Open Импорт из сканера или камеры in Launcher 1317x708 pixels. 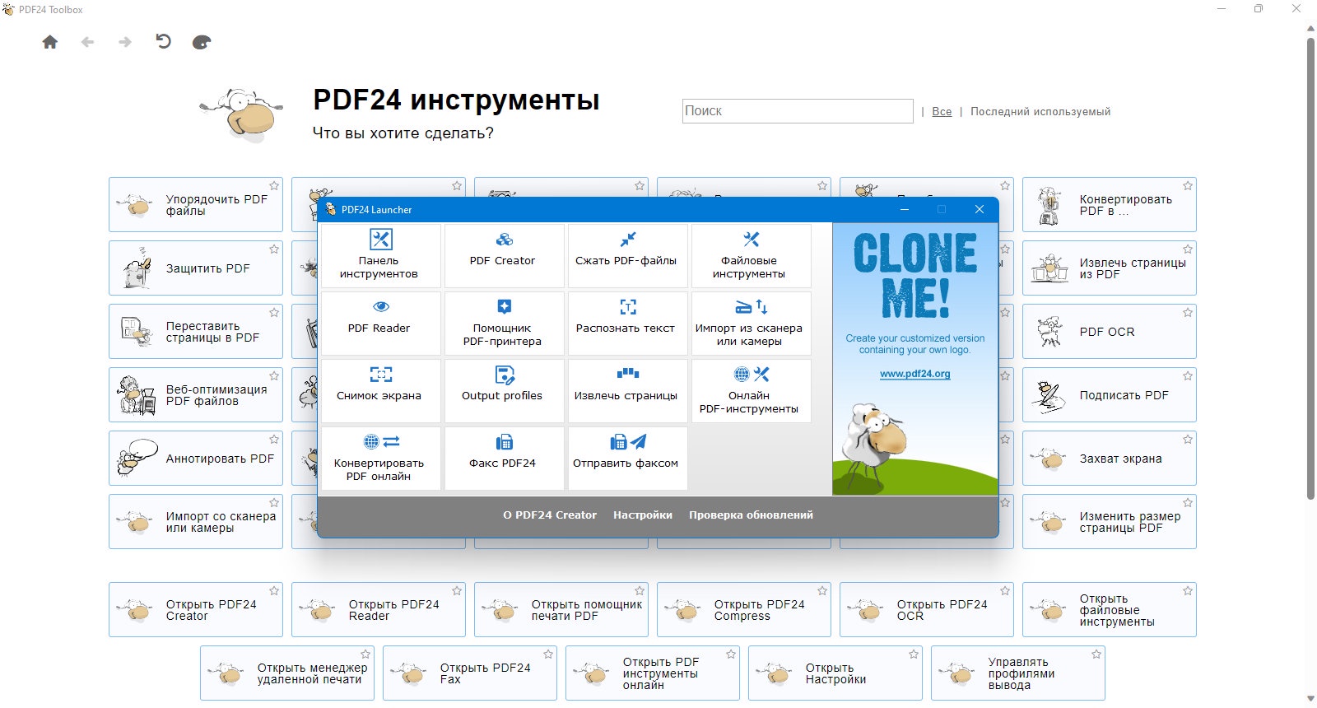pos(751,324)
